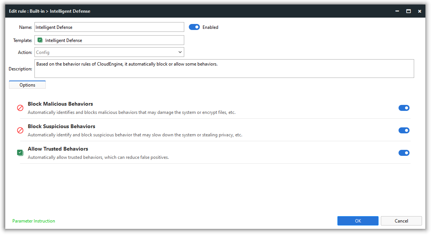Open the Parameter Instruction link
The image size is (431, 236).
click(34, 221)
